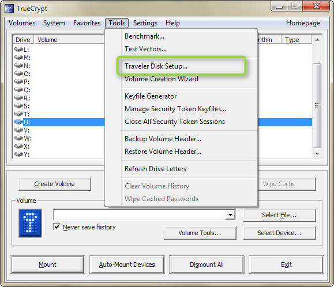Click the Create Volume button
Screen dimensions: 334x287
(x=55, y=184)
